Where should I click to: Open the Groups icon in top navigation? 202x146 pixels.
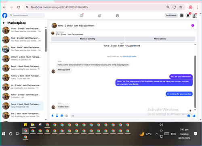click(x=118, y=16)
